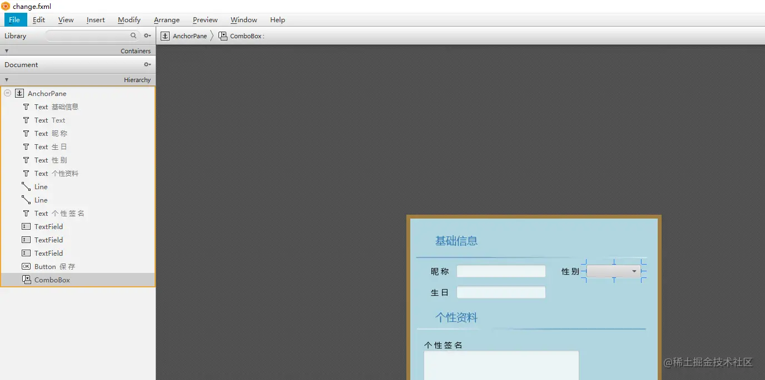Viewport: 765px width, 380px height.
Task: Expand the Containers section triangle
Action: 7,50
